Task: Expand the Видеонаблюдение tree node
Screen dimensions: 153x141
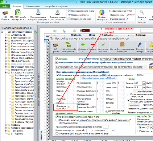Action: pos(5,38)
